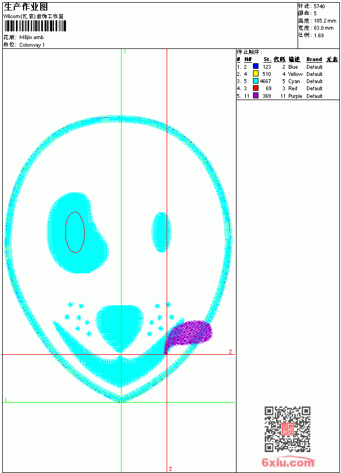Screen dimensions: 341x473
Task: Click the stitch count 69 in Red row
Action: (x=268, y=89)
